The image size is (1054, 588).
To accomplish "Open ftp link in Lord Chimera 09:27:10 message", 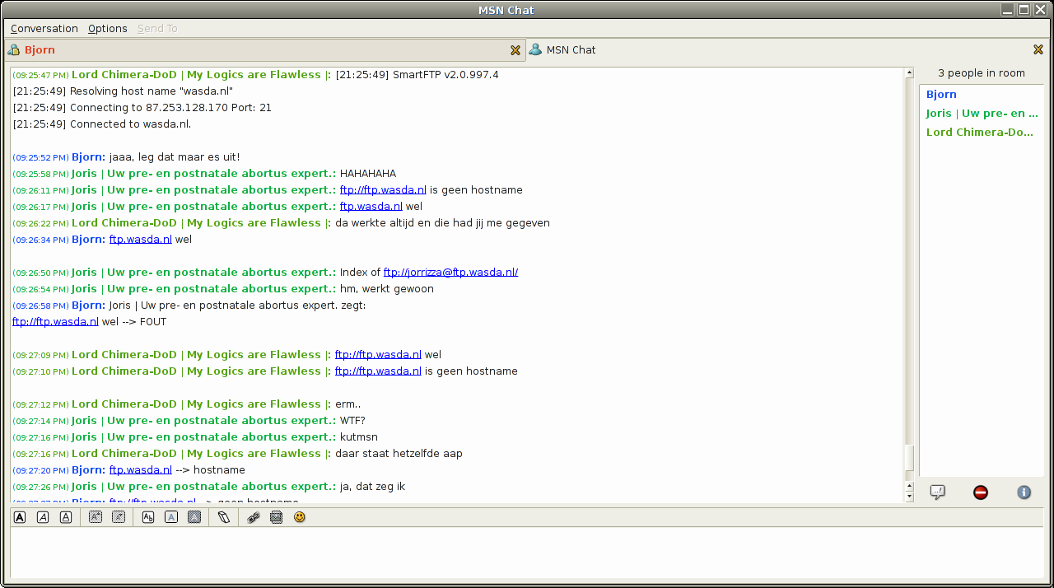I will 378,371.
